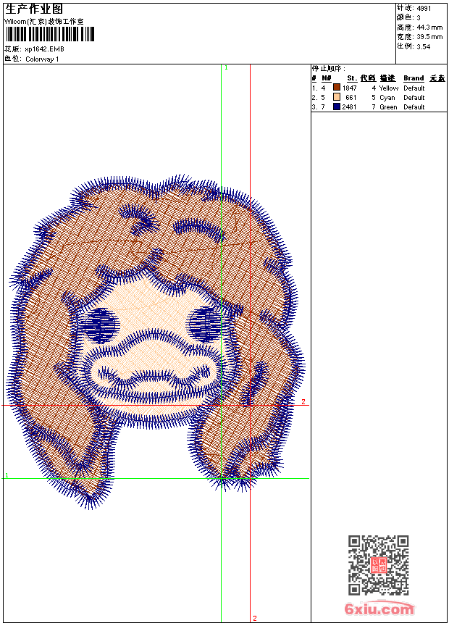The image size is (449, 623).
Task: Click the brown swatch for thread 1847
Action: click(337, 88)
